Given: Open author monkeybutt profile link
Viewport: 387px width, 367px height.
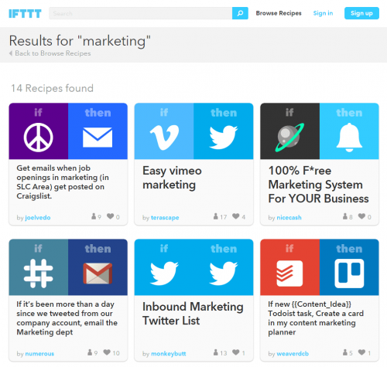Looking at the screenshot, I should pos(168,353).
